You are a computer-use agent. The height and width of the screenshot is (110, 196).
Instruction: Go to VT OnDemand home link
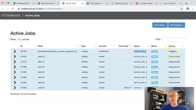tap(11, 16)
